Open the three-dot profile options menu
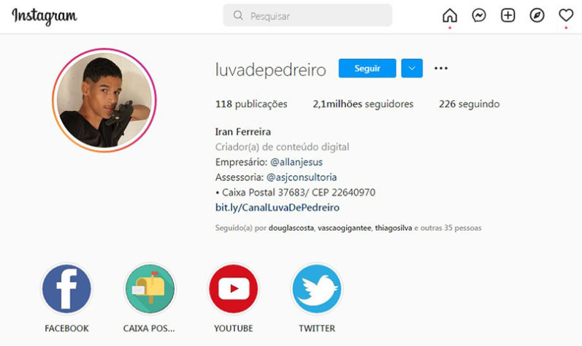Image resolution: width=582 pixels, height=346 pixels. pos(441,68)
